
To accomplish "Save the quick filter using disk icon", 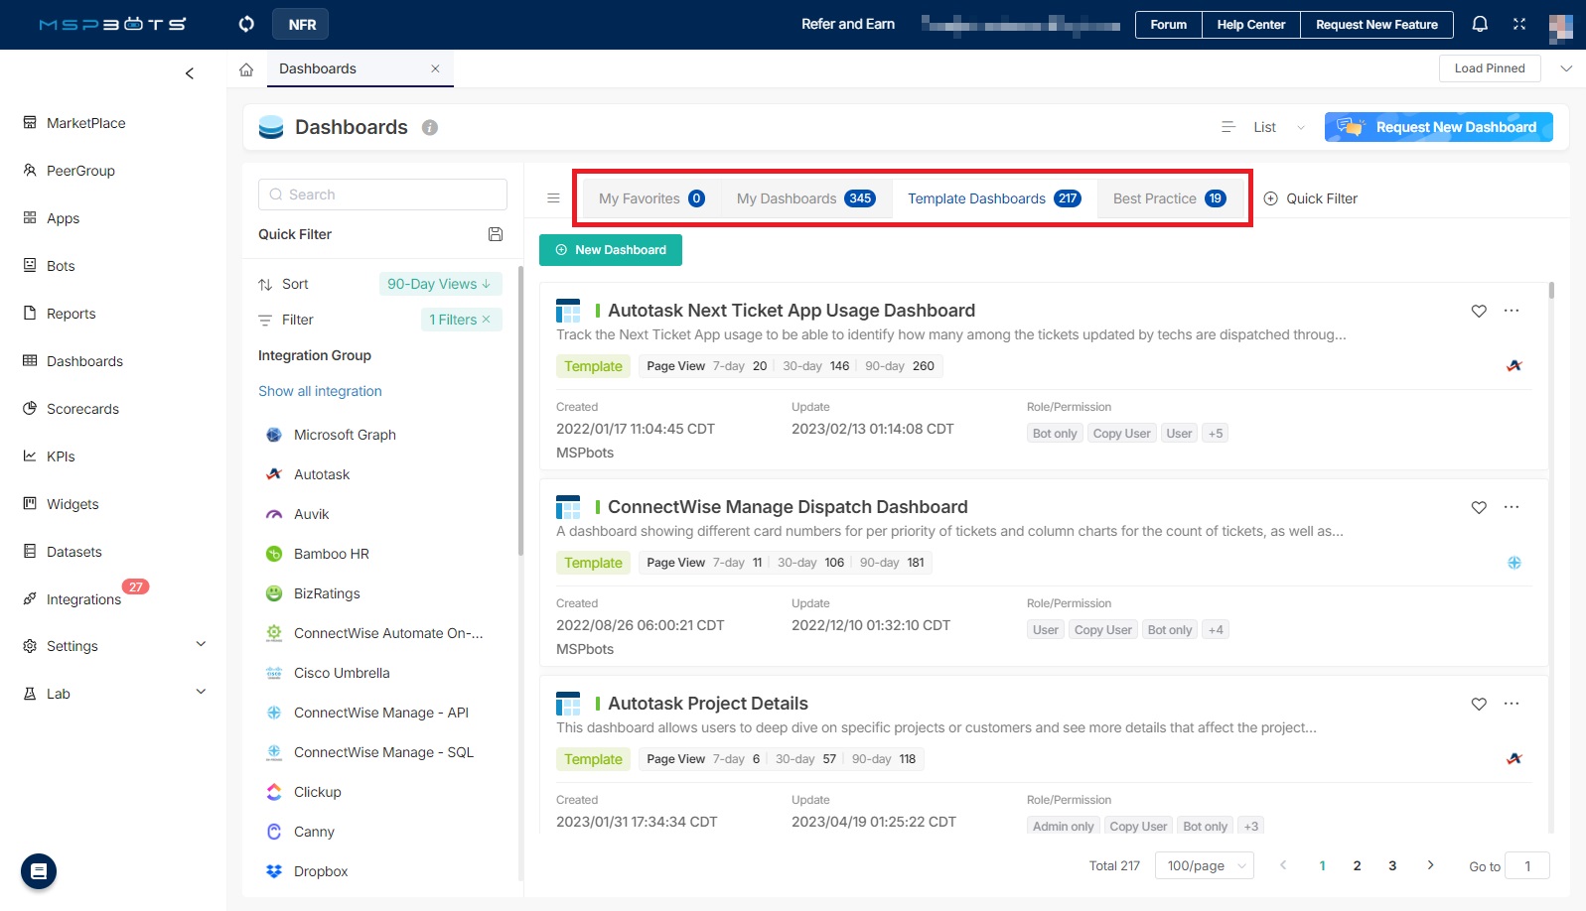I will [496, 234].
